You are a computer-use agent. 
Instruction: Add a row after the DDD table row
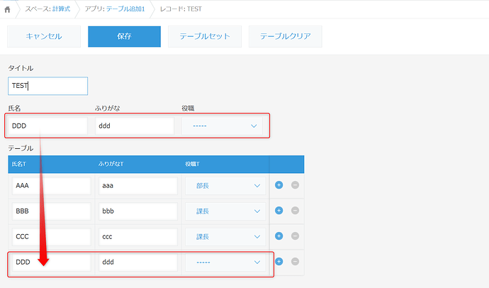click(279, 262)
